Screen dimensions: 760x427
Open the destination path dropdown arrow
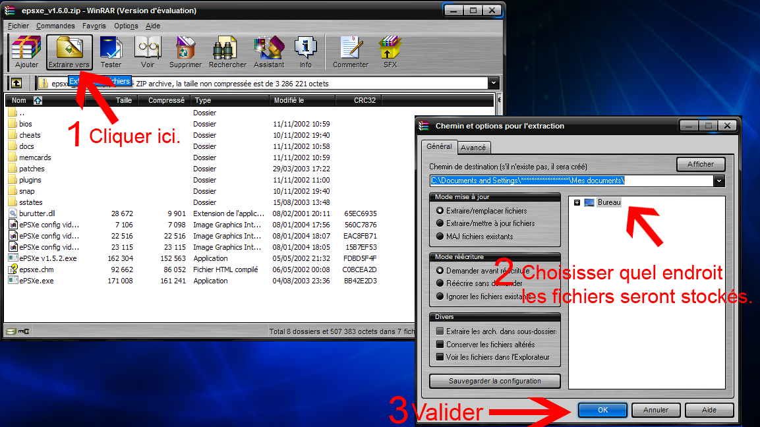[x=718, y=181]
